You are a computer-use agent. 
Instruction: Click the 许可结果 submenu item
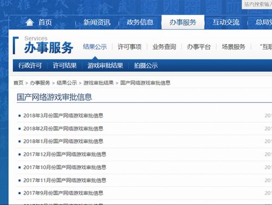click(x=65, y=65)
